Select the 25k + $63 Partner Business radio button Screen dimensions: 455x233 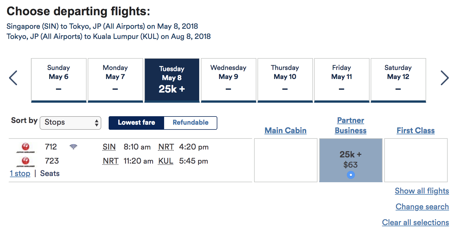[351, 175]
